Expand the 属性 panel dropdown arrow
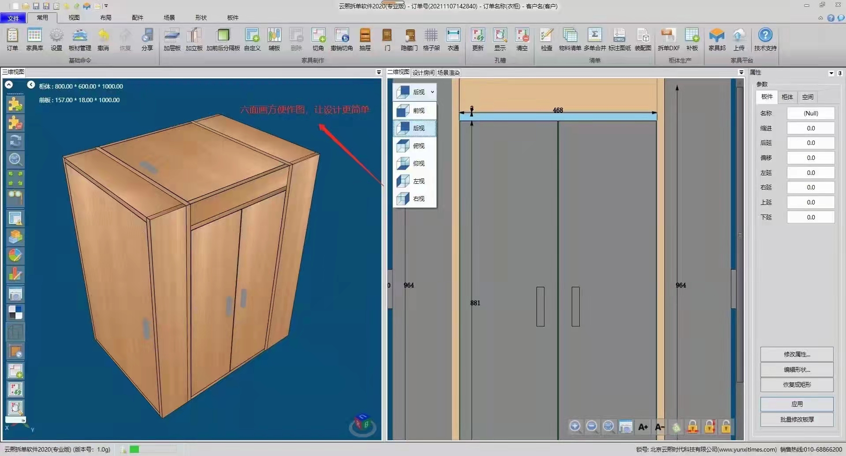The width and height of the screenshot is (846, 456). (831, 73)
